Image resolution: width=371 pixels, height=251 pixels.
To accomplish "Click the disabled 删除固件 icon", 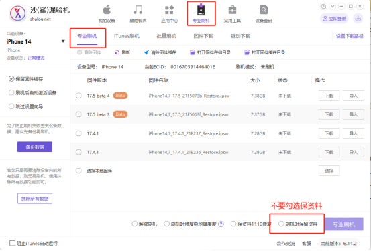I will pyautogui.click(x=79, y=52).
